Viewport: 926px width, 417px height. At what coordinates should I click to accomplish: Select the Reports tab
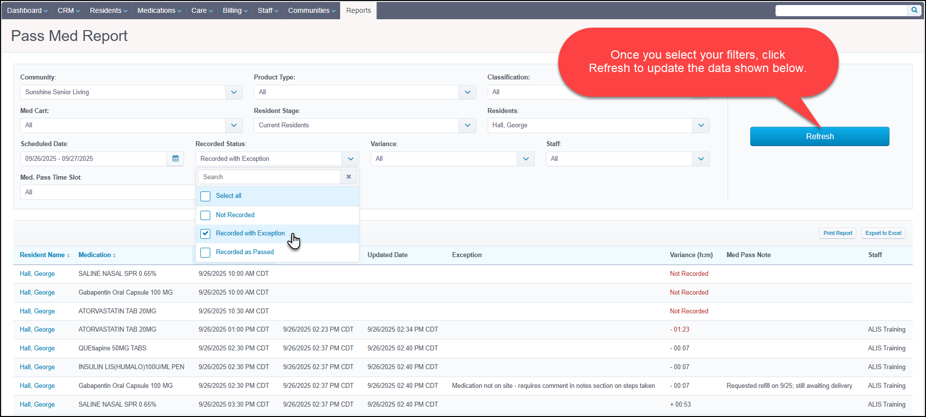[358, 10]
